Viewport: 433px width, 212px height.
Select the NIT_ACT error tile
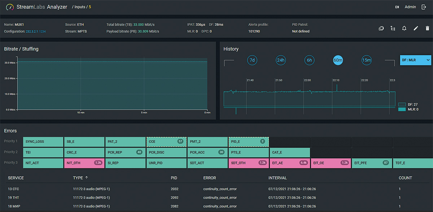coord(43,163)
